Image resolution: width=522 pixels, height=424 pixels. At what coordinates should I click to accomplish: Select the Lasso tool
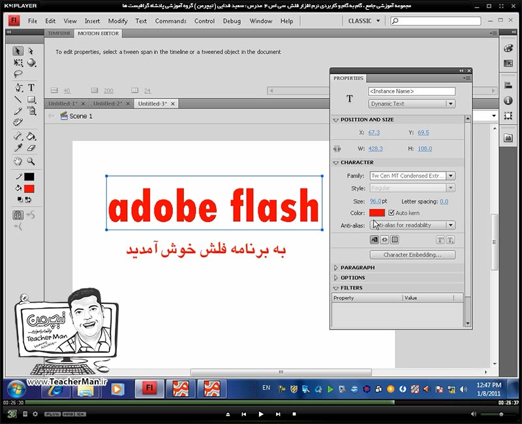click(18, 74)
